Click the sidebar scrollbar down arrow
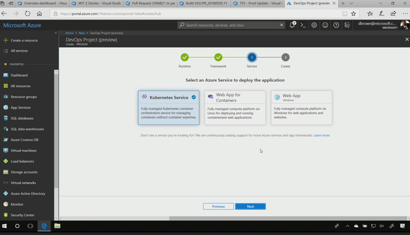Screen dimensions: 410x235 click(x=56, y=218)
